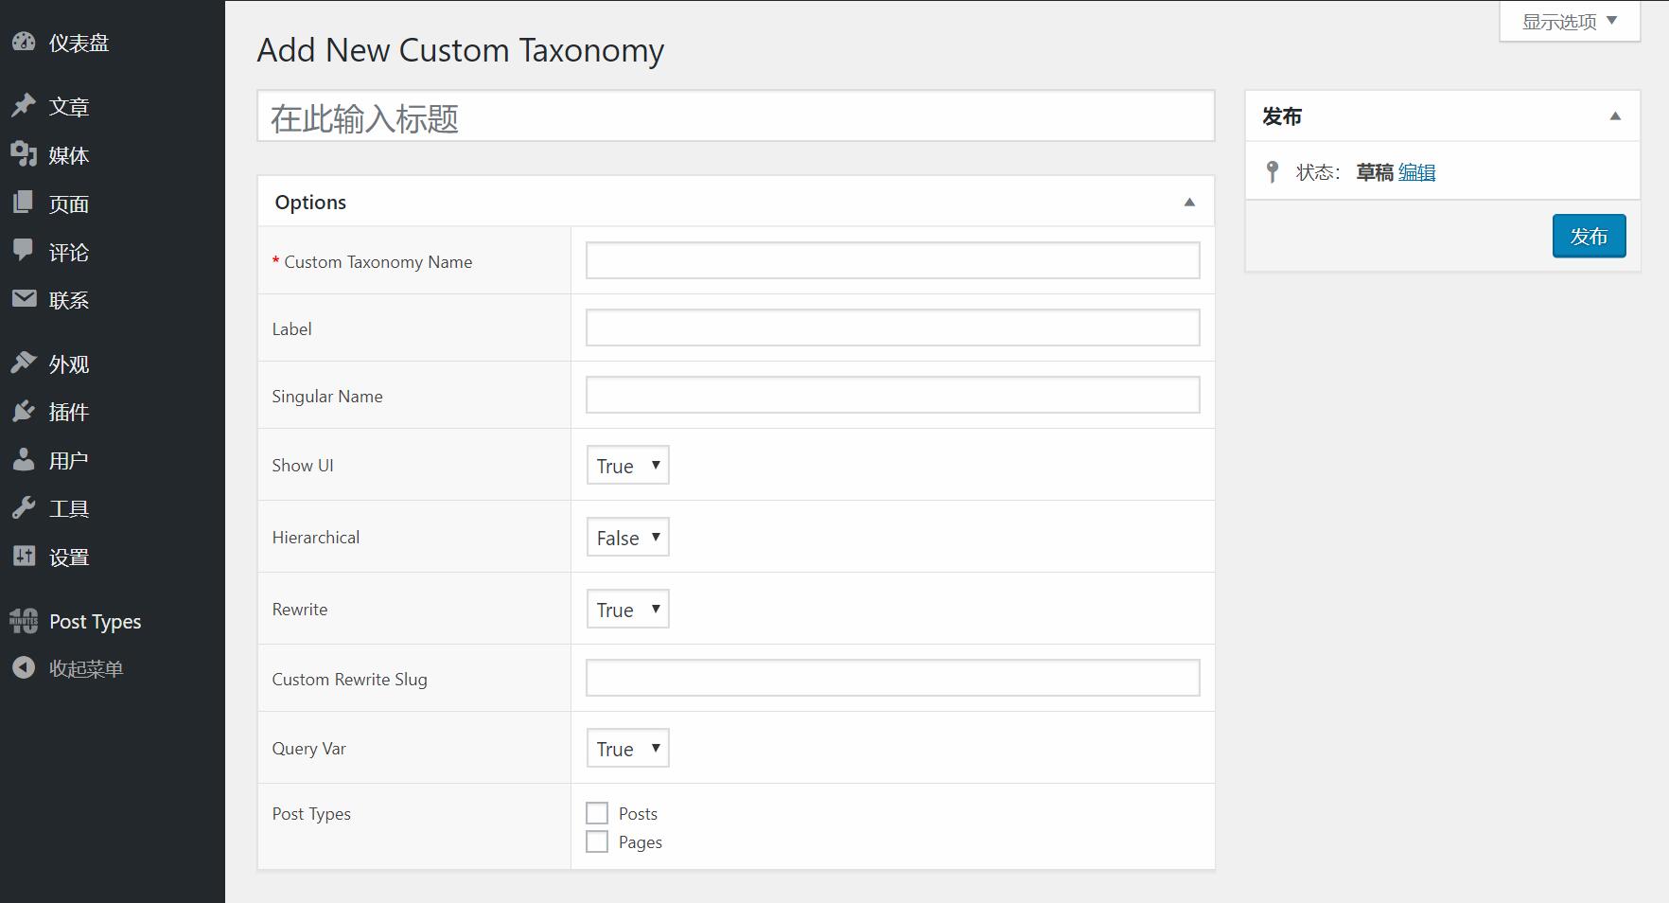Click the media icon beside 媒体

(x=24, y=154)
